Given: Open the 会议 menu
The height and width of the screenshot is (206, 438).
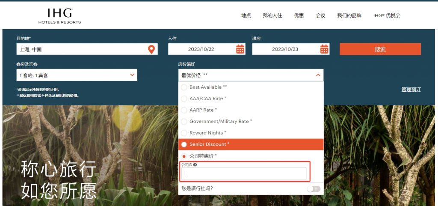Looking at the screenshot, I should [x=320, y=16].
